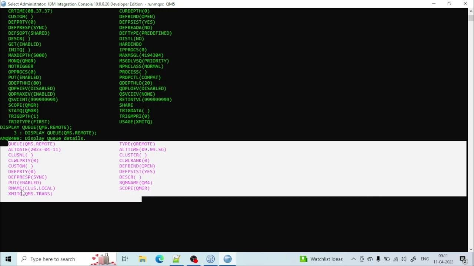The image size is (474, 266).
Task: Click the TRIGTYPE(FIRST) text
Action: coord(29,122)
